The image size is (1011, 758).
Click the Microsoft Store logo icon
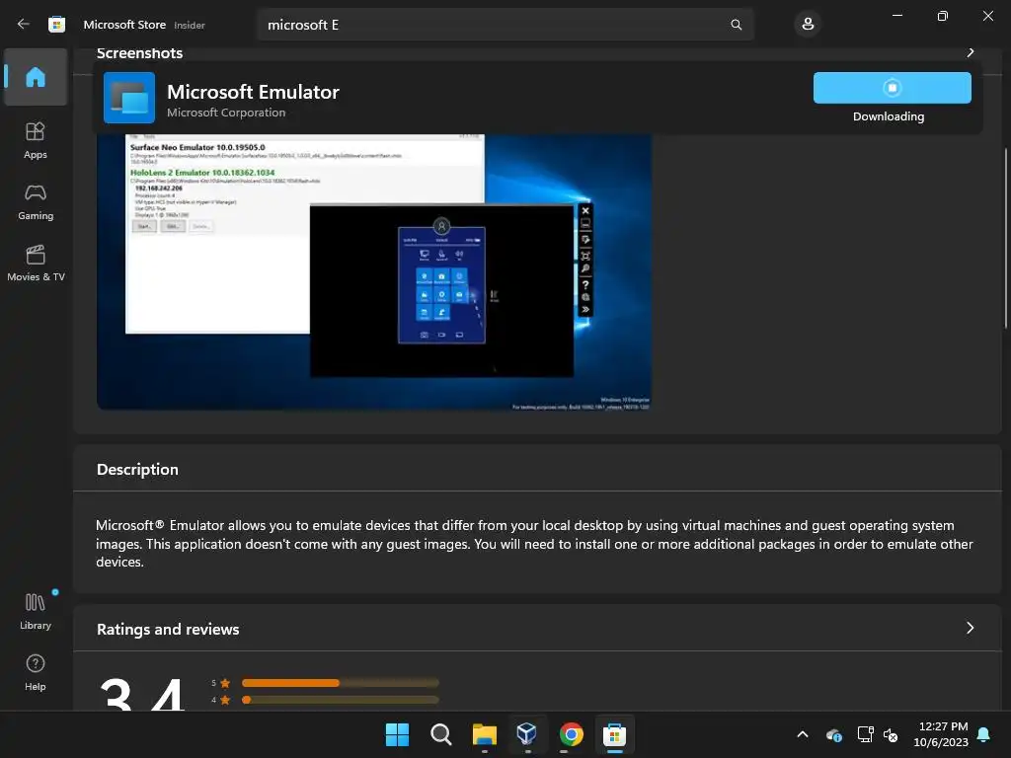[56, 25]
